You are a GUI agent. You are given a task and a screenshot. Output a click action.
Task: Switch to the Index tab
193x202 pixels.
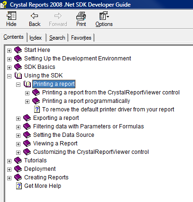[36, 38]
